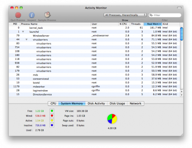
Task: Click the 84.8 MB real memory value
Action: [x=156, y=36]
